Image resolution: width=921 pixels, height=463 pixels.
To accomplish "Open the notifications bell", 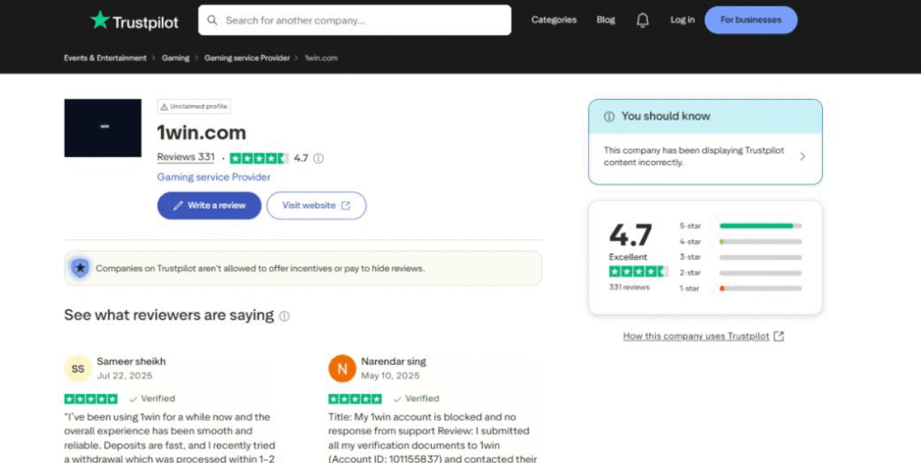I will tap(642, 20).
